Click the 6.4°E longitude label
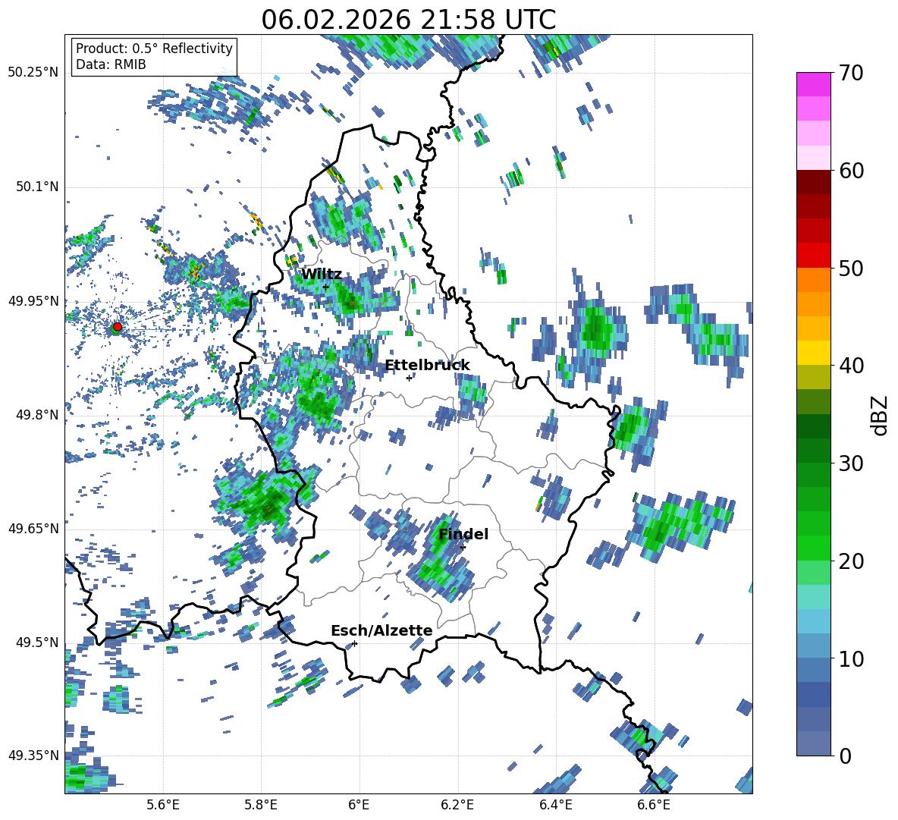 (555, 805)
